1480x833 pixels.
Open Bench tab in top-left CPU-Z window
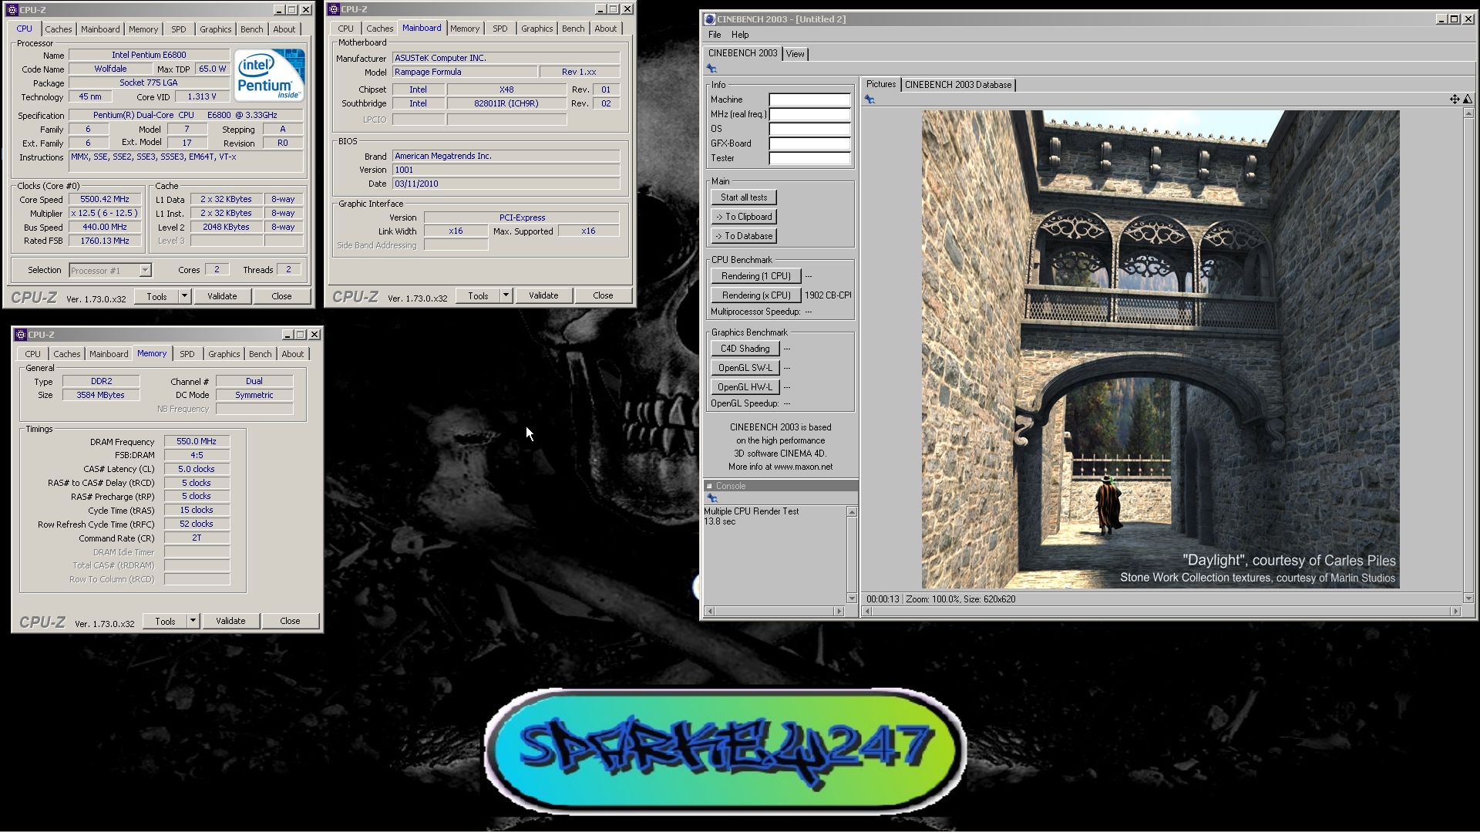coord(251,29)
